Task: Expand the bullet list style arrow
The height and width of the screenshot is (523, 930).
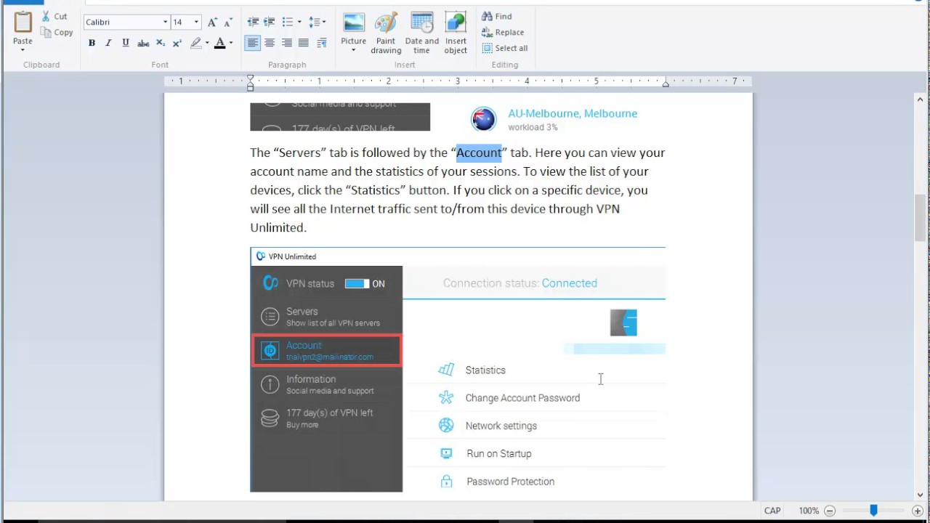Action: [299, 23]
